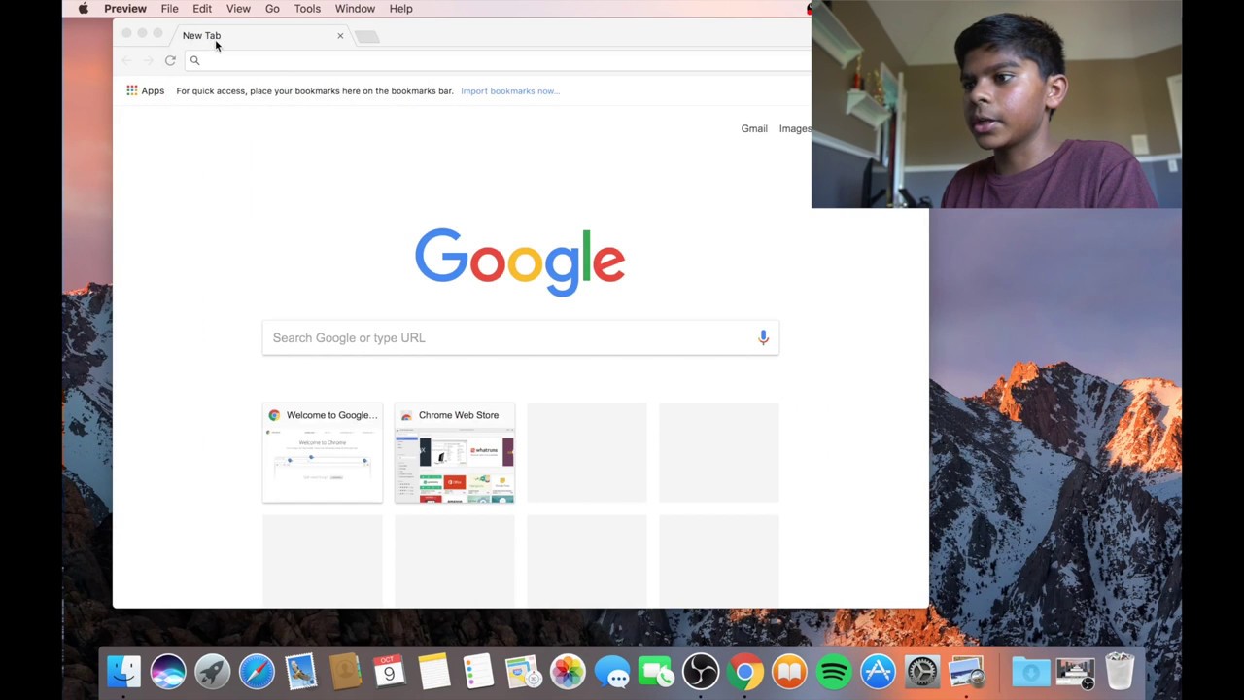The image size is (1244, 700).
Task: Open Messages chat bubble icon
Action: (x=612, y=672)
